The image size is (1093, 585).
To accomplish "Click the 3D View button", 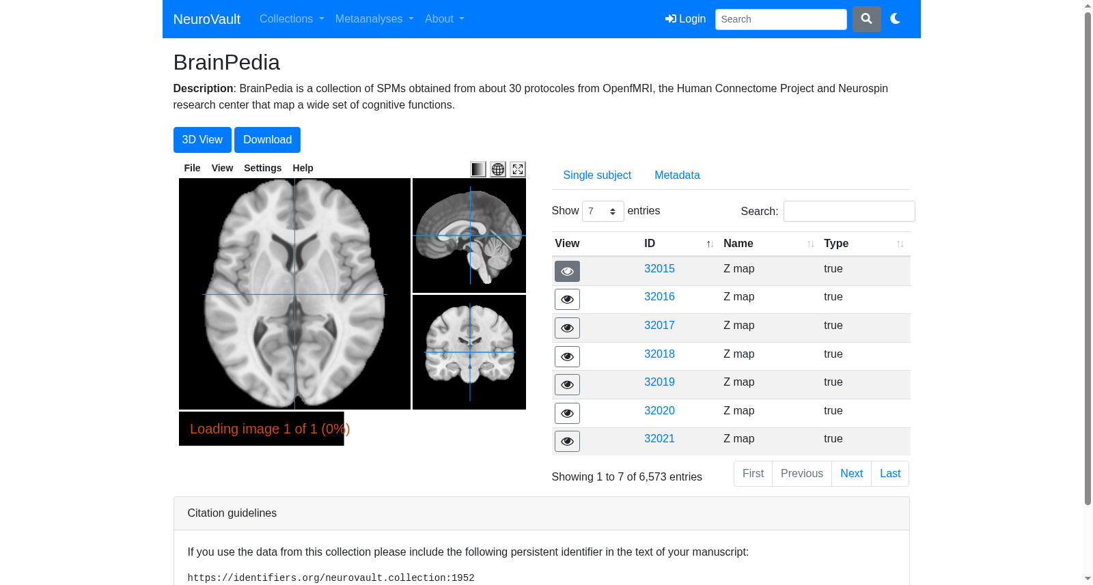I will click(x=202, y=140).
